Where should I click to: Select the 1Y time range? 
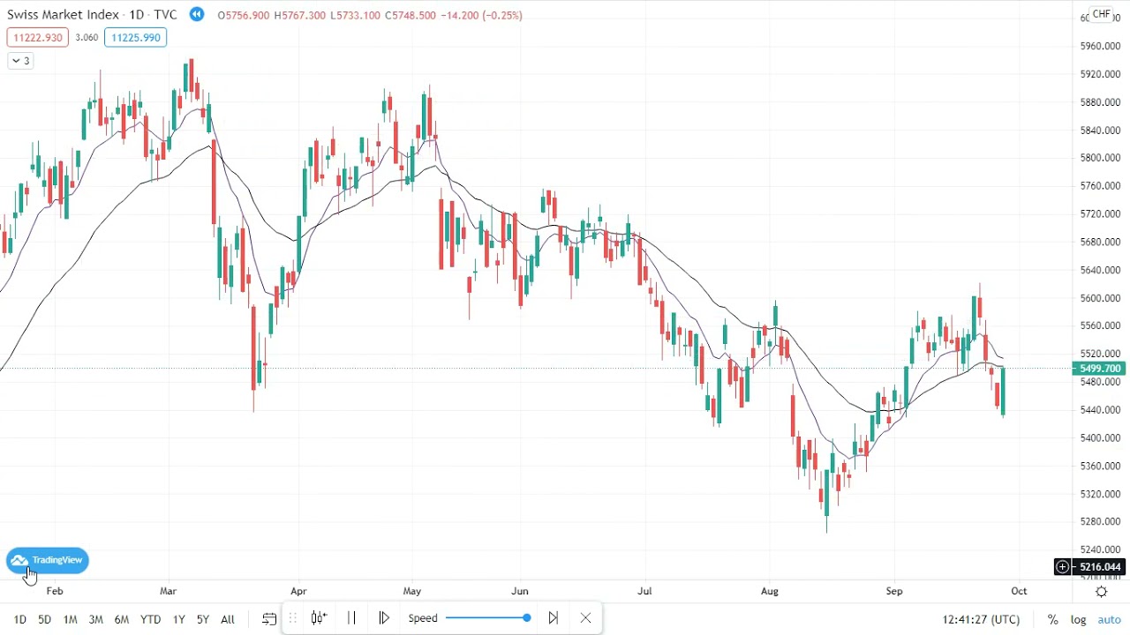178,620
